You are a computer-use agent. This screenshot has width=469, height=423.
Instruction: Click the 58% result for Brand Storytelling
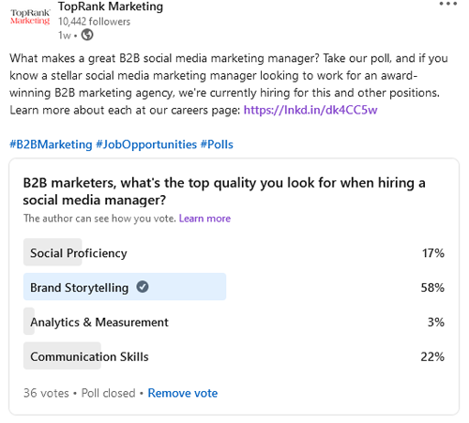tap(432, 287)
